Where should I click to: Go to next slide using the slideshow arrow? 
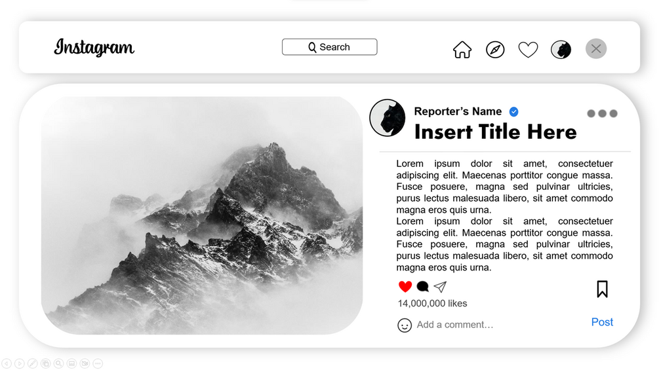(x=19, y=363)
